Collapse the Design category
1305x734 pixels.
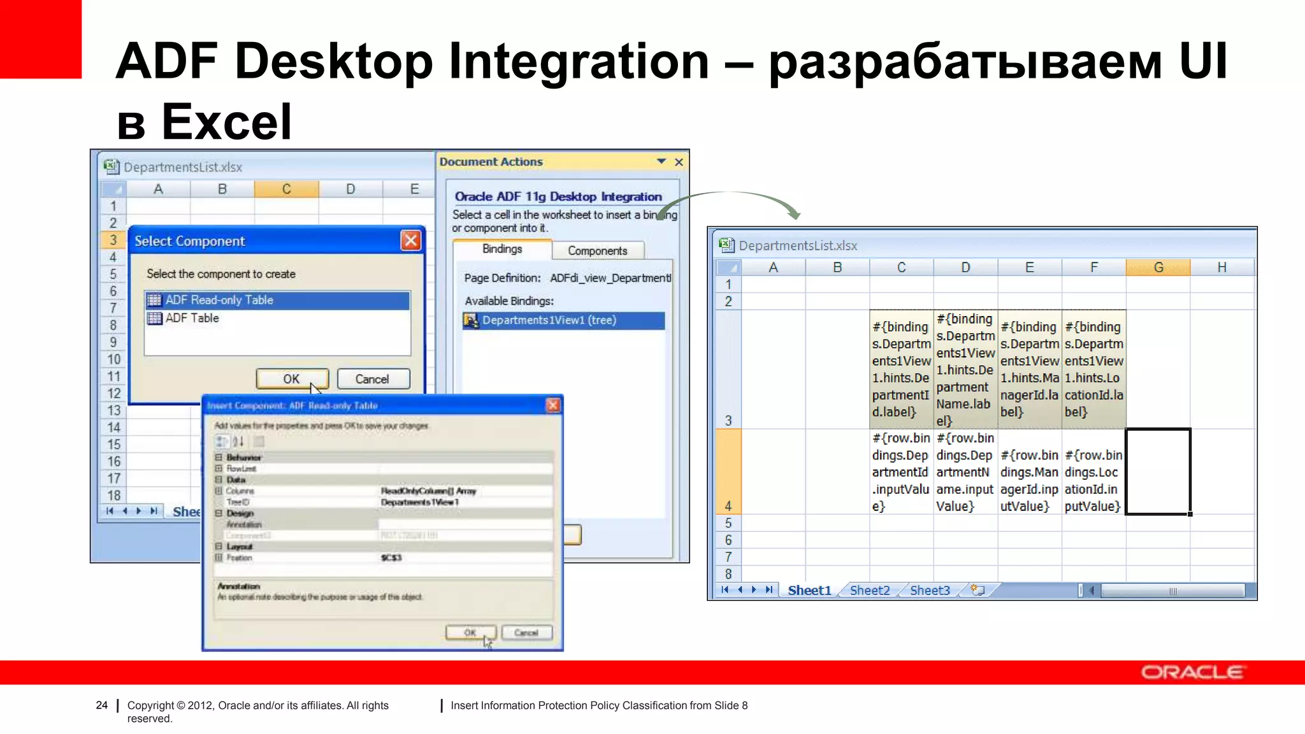[219, 513]
